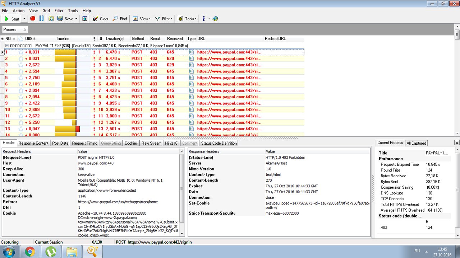Click the star icon in row 3
This screenshot has height=258, width=460.
pos(21,65)
